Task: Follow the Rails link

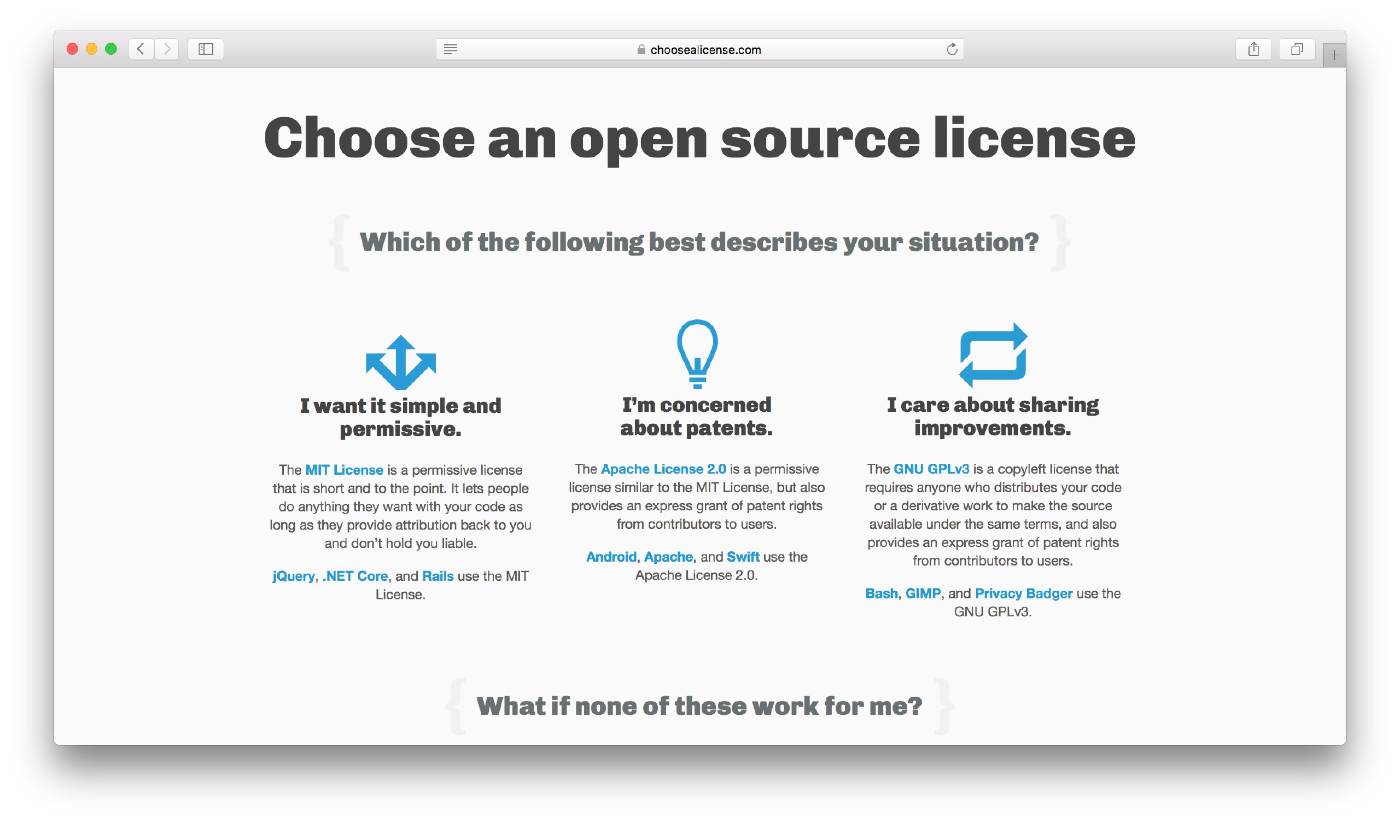Action: tap(438, 576)
